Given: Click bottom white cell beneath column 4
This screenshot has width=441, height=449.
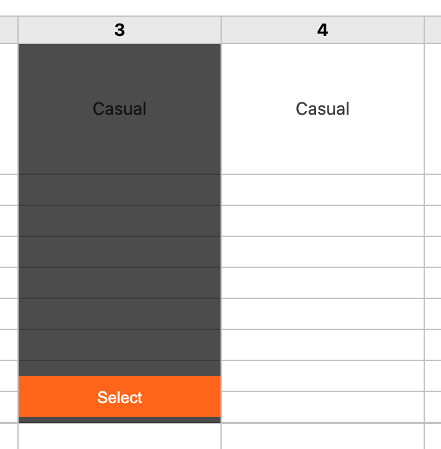Looking at the screenshot, I should point(322,437).
